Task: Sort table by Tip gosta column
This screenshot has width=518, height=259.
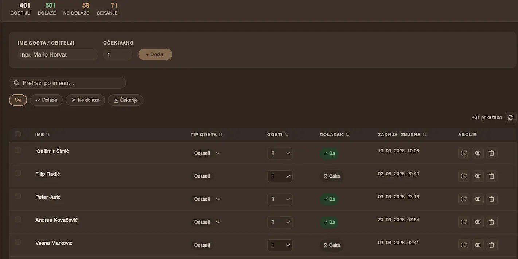Action: 206,135
